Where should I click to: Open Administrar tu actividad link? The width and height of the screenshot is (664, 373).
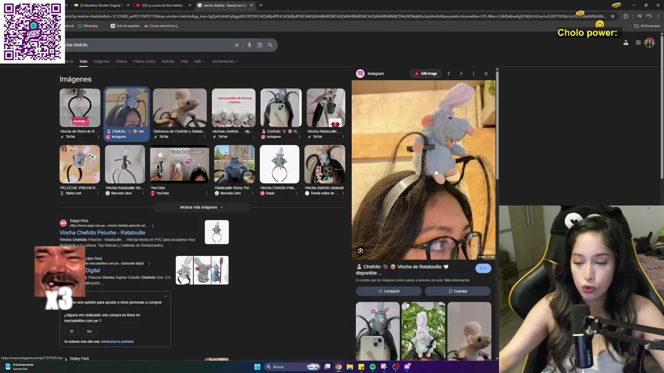coord(117,341)
